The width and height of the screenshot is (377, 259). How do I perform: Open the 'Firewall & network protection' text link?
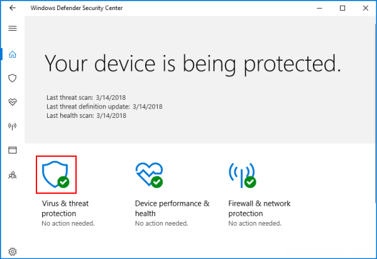click(260, 208)
